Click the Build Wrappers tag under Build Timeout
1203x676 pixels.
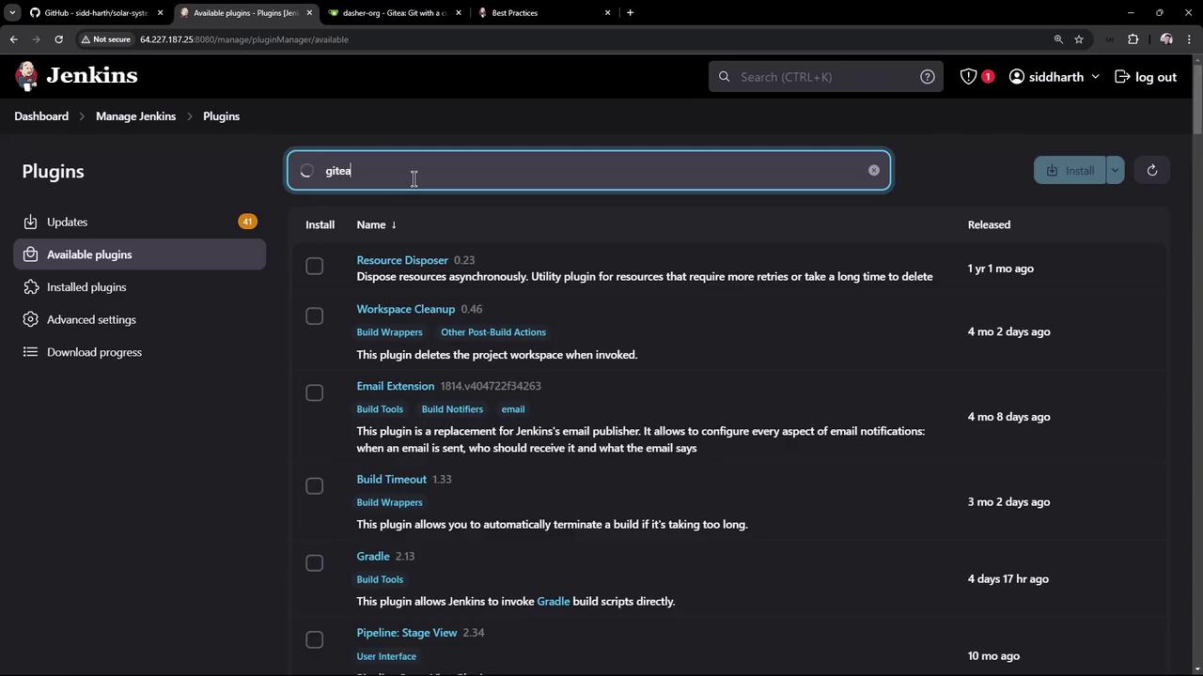(389, 502)
